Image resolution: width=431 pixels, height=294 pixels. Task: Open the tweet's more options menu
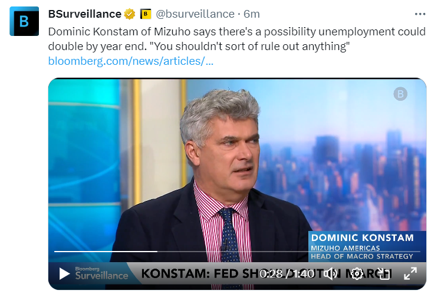click(419, 14)
